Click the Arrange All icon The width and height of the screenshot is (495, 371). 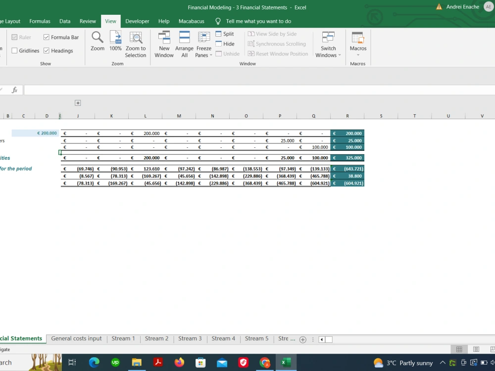point(184,44)
